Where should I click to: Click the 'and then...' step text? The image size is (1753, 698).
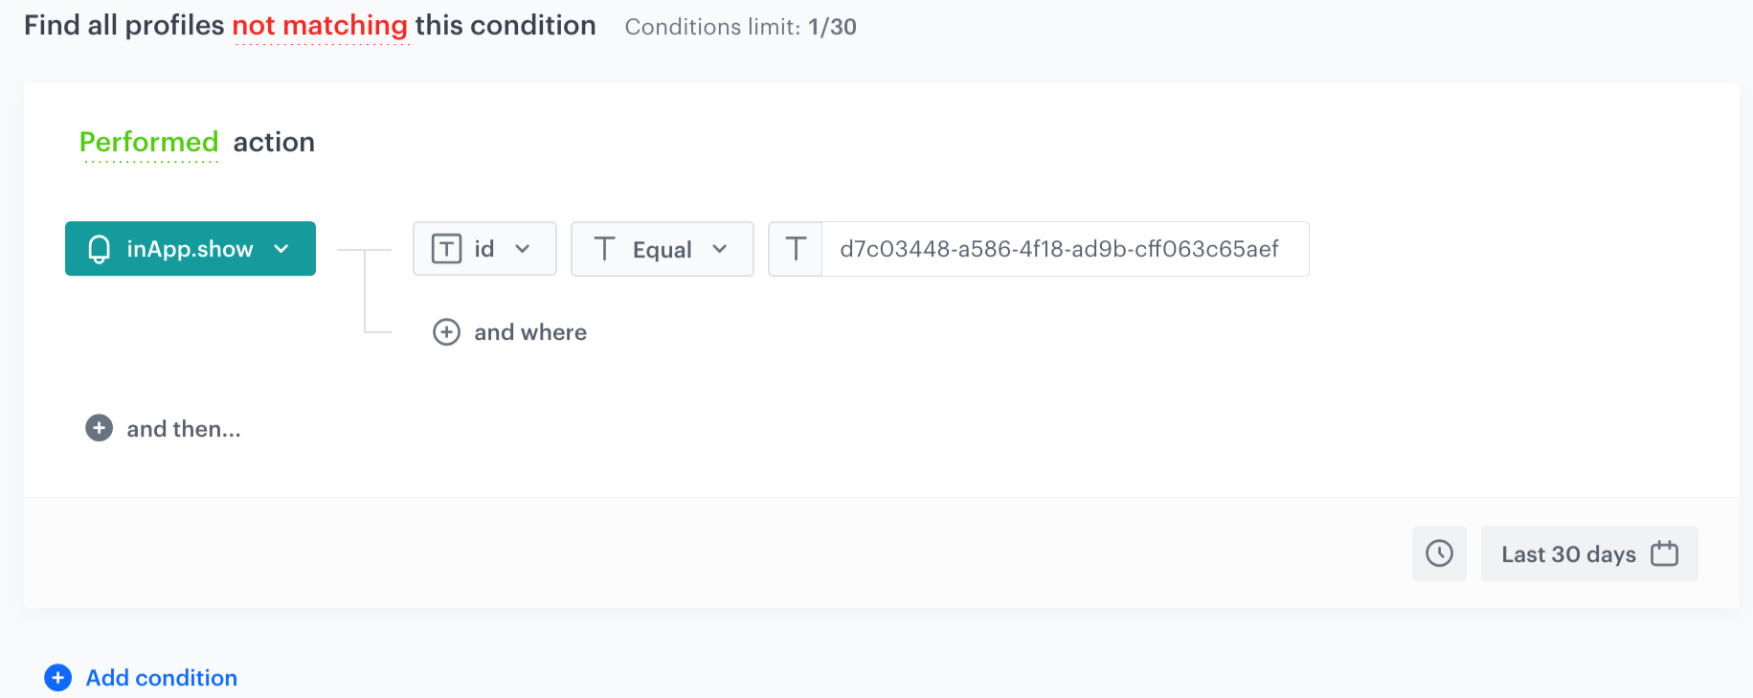(x=184, y=429)
